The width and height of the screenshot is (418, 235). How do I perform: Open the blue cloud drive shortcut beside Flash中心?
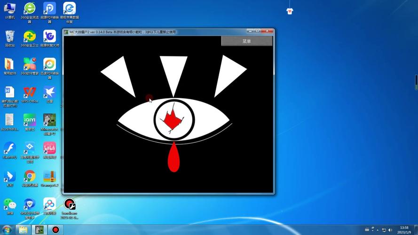pyautogui.click(x=30, y=152)
